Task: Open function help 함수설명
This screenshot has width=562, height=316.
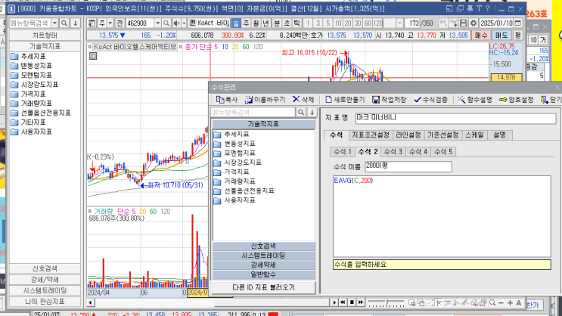Action: click(x=475, y=100)
